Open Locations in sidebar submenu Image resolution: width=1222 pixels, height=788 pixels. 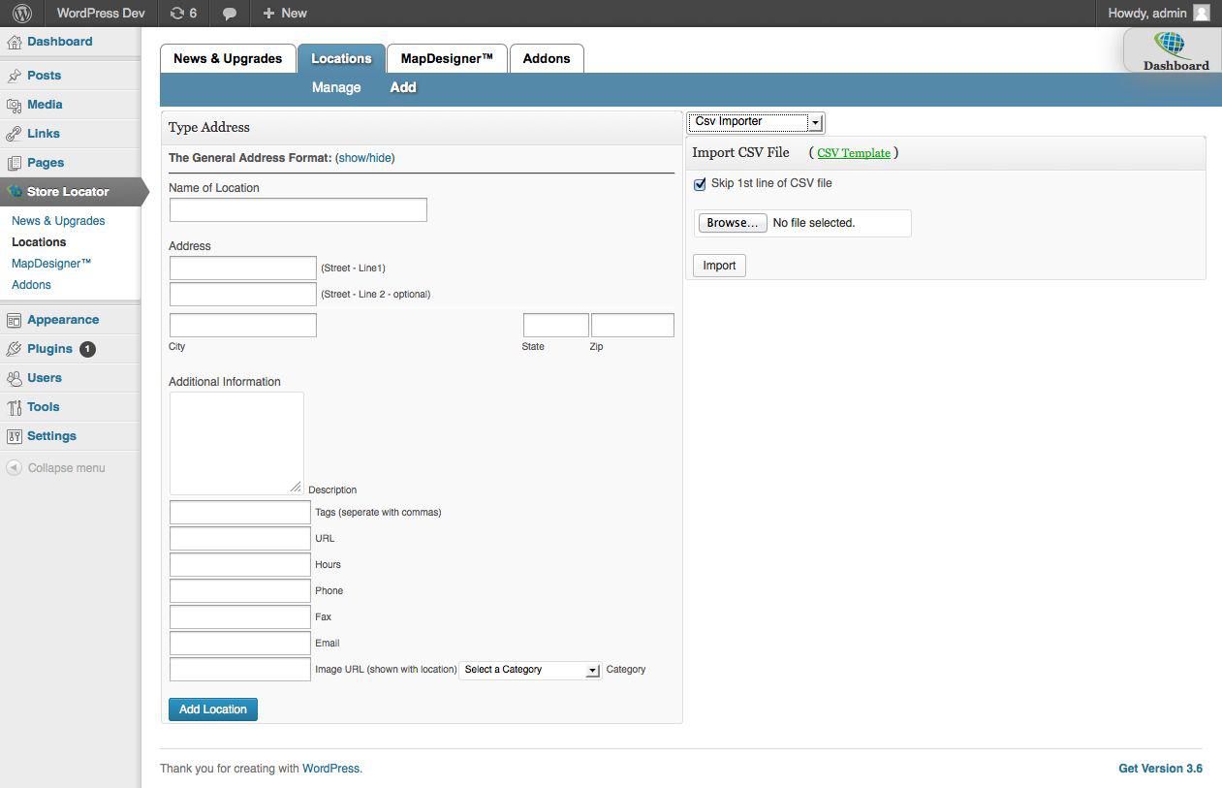click(x=39, y=242)
